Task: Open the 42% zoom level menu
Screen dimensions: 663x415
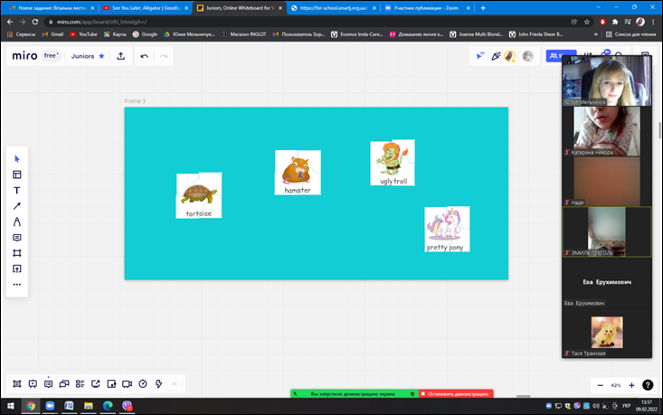Action: 616,385
